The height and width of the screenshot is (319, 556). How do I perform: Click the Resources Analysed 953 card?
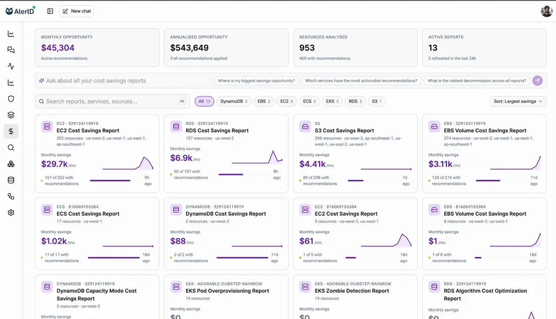click(x=355, y=48)
